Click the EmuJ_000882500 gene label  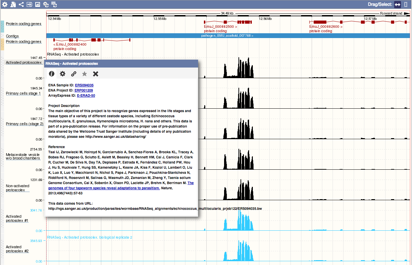click(x=219, y=26)
